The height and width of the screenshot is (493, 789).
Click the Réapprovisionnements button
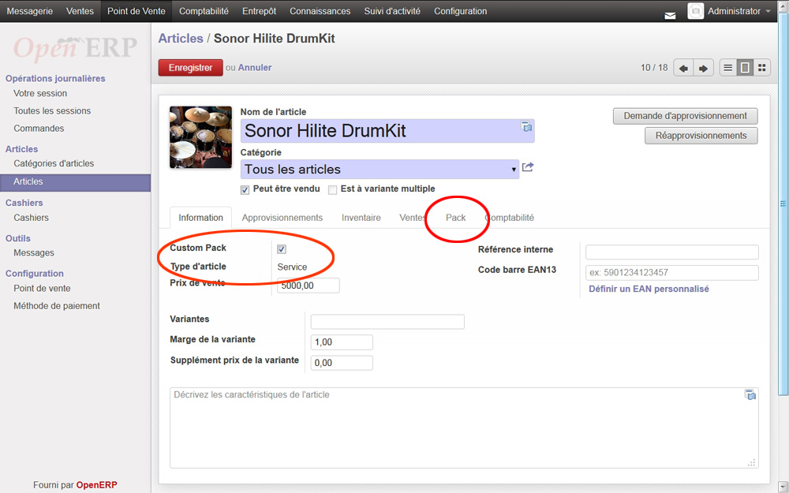(701, 136)
